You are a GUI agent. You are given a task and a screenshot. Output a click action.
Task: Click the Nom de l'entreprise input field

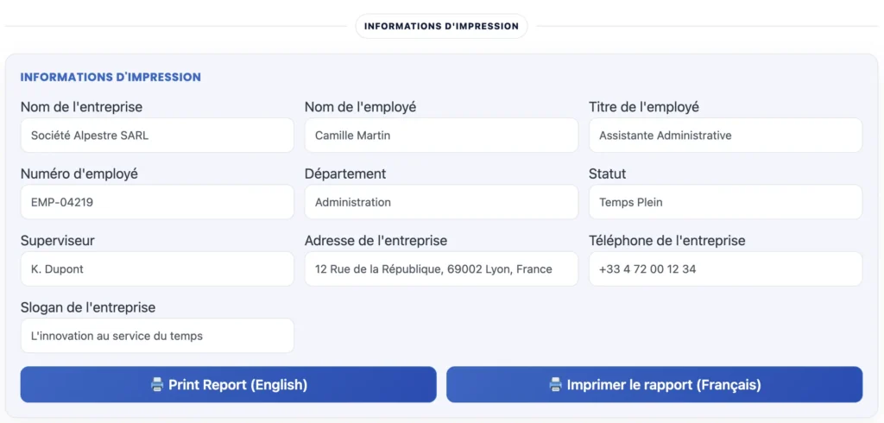(157, 136)
